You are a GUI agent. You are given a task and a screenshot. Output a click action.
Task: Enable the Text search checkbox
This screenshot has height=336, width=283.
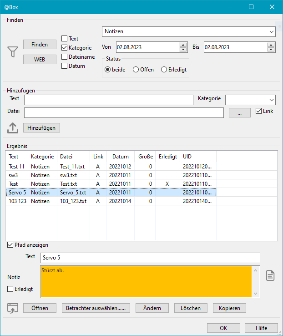(65, 39)
